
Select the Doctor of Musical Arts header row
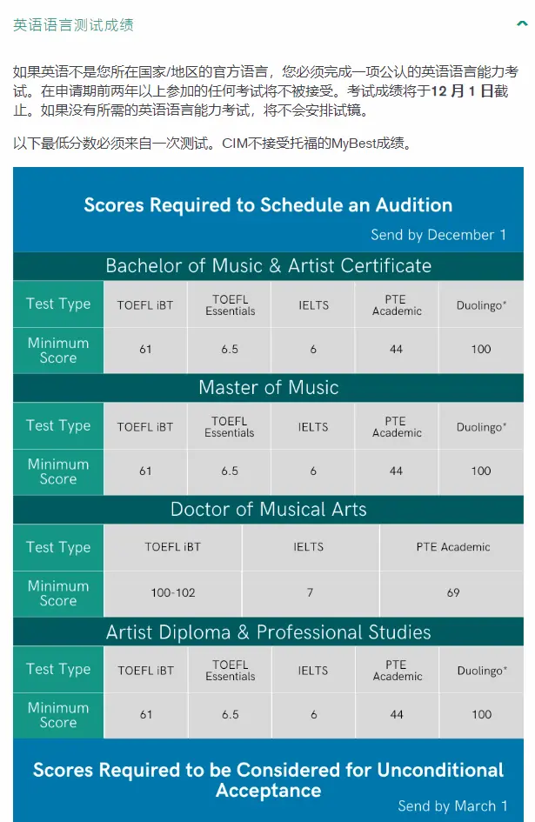268,510
